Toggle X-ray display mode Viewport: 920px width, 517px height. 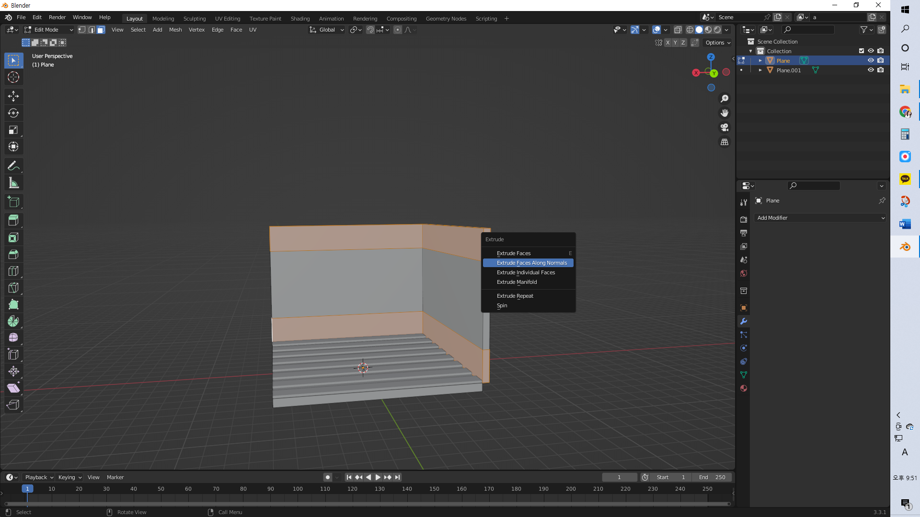tap(678, 30)
